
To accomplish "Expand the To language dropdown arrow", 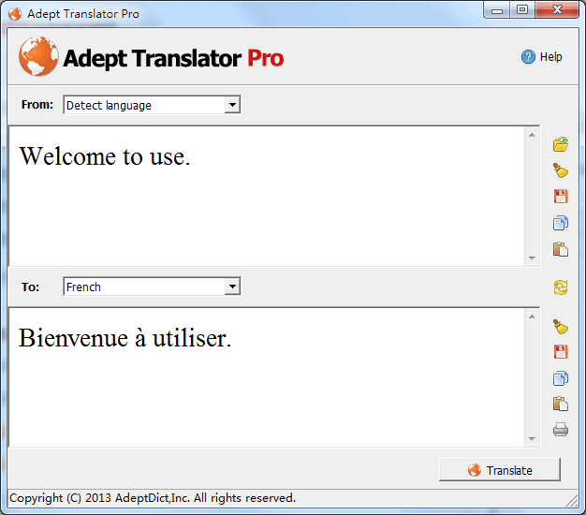I will click(232, 287).
